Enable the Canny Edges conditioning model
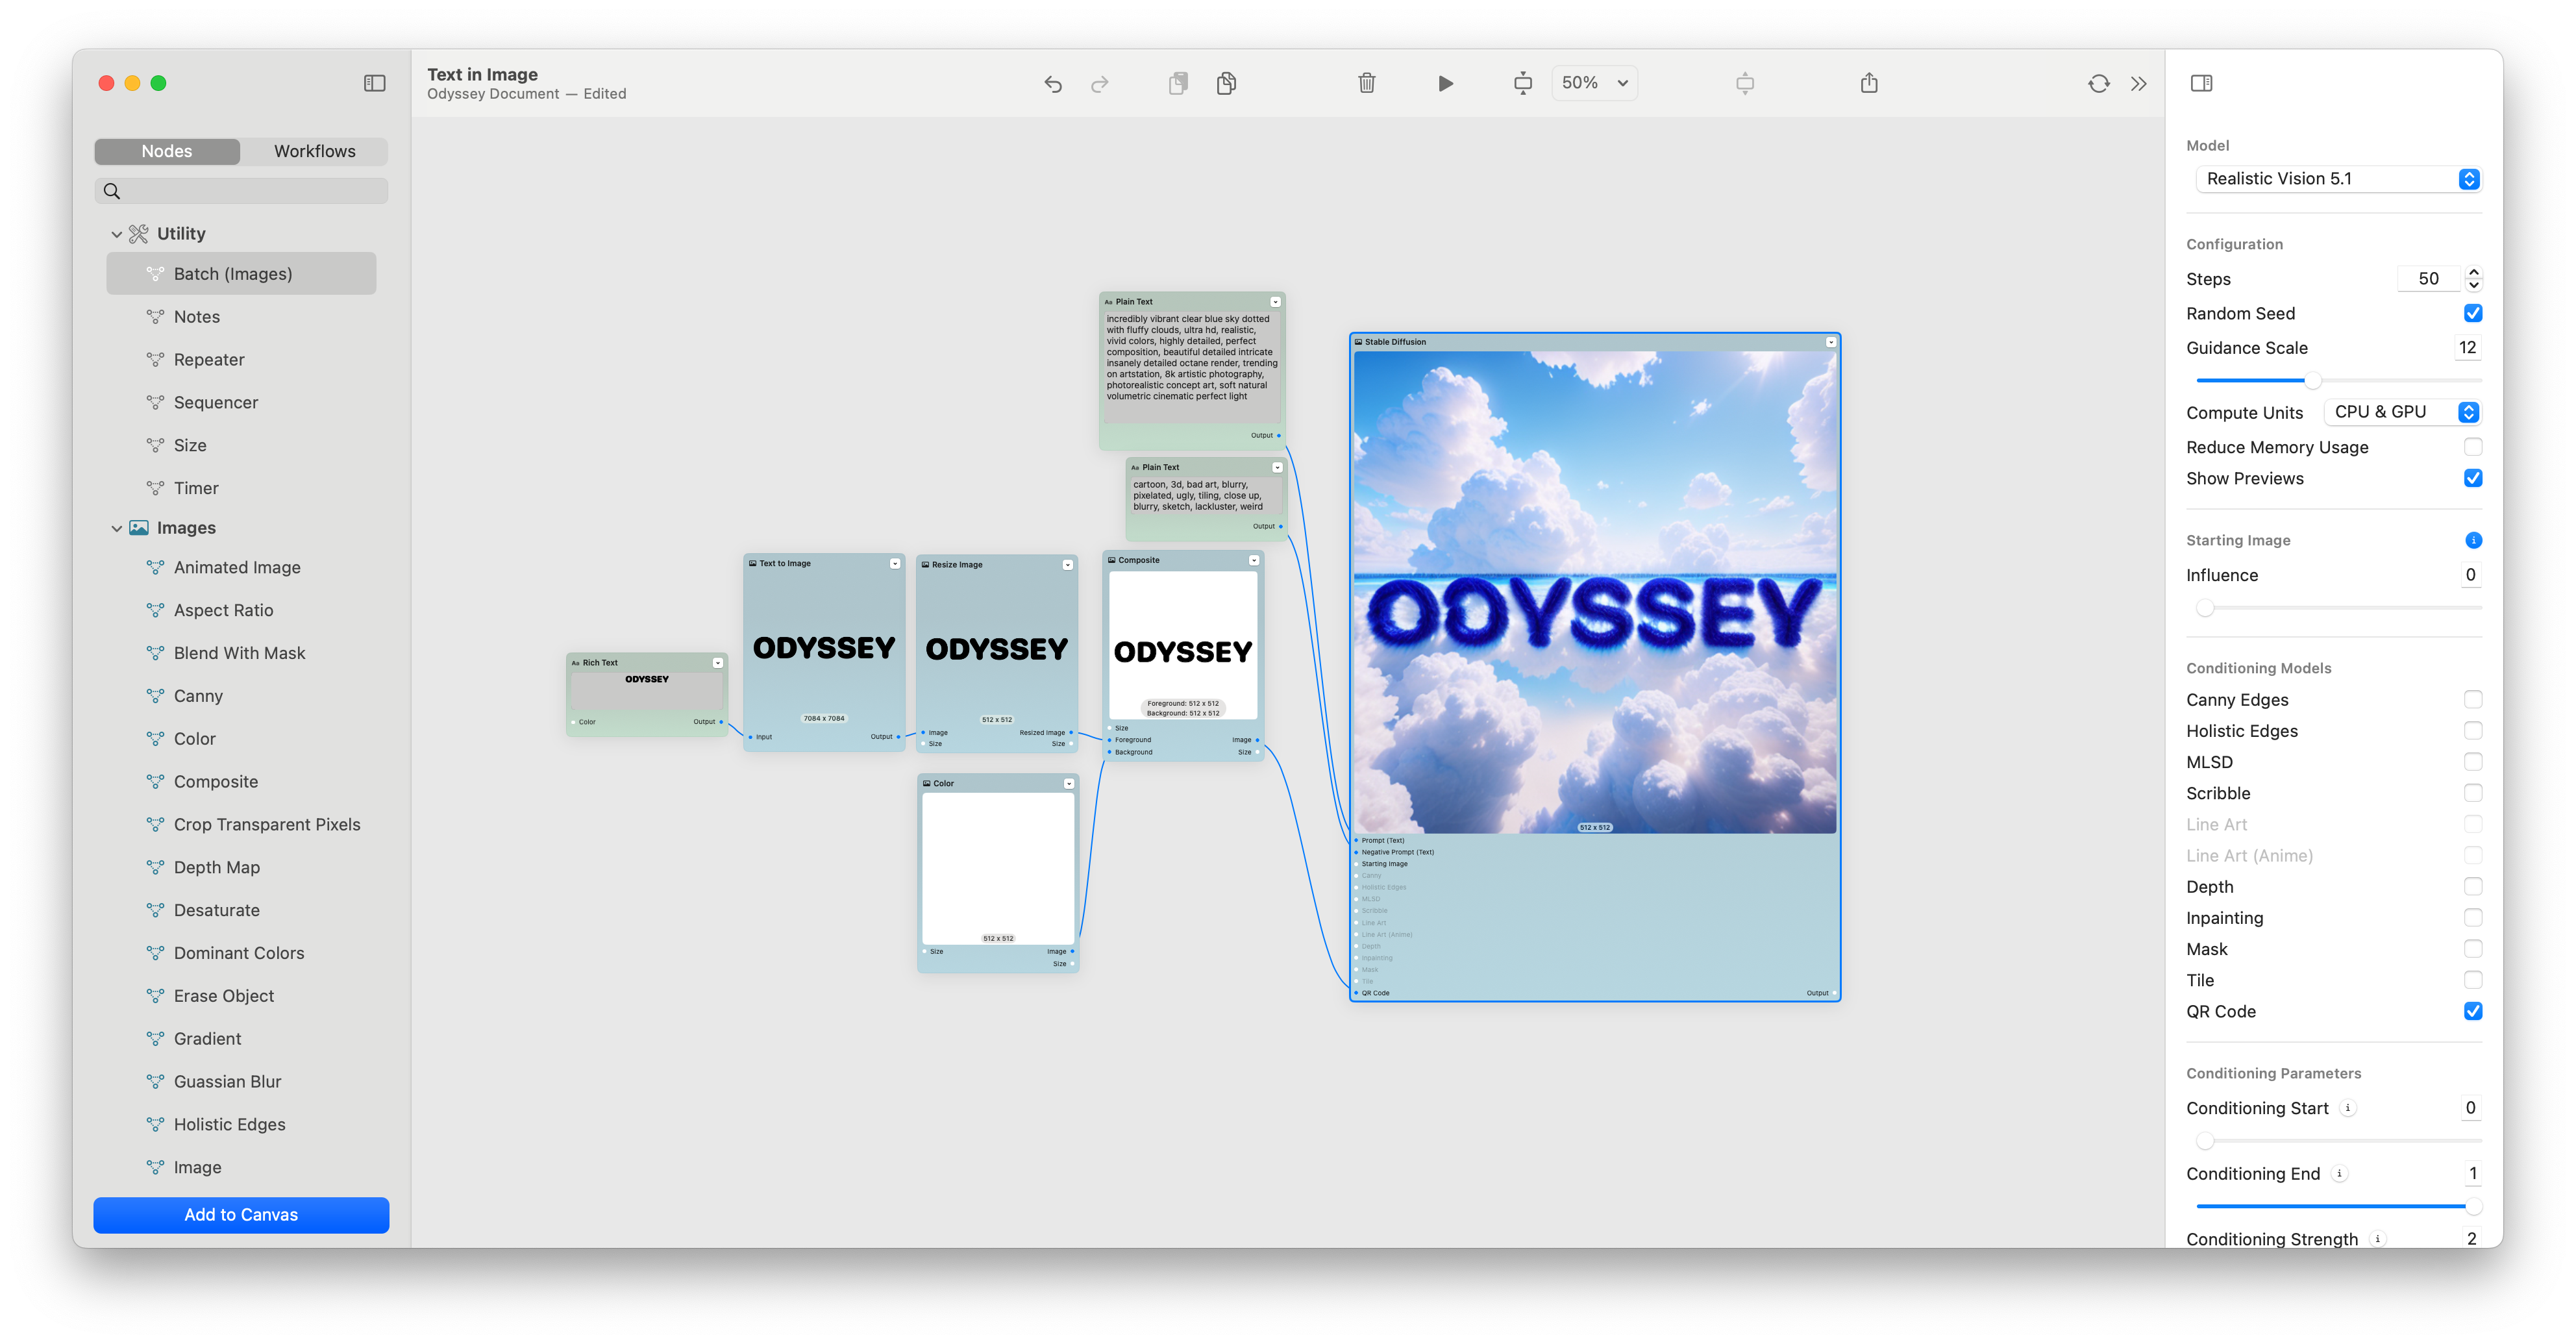Screen dimensions: 2576x1344 pyautogui.click(x=2474, y=699)
